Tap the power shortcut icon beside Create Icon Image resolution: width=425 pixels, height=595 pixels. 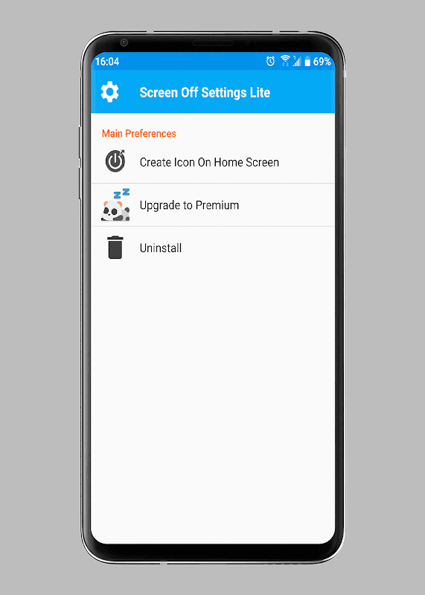tap(115, 161)
